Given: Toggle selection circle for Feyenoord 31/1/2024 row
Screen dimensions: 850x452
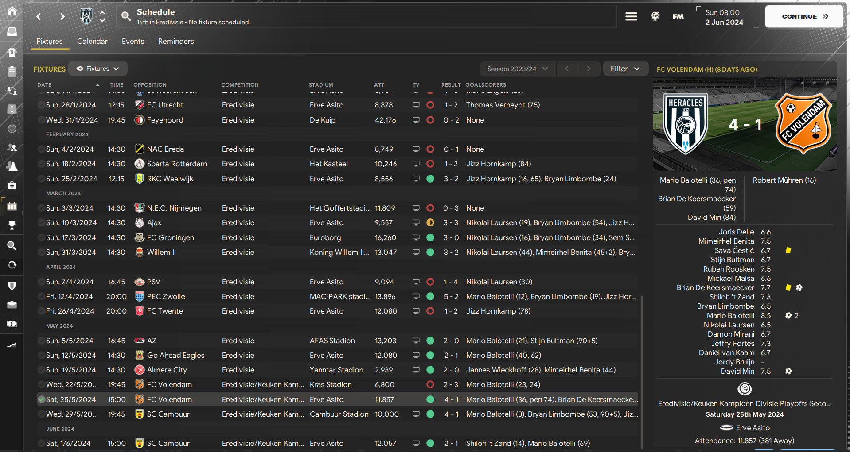Looking at the screenshot, I should (x=41, y=120).
